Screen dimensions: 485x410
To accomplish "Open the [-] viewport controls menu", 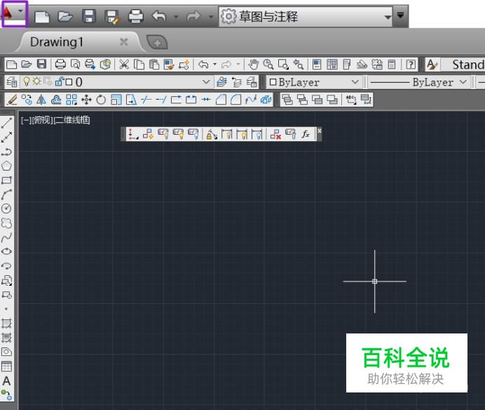I will tap(26, 120).
